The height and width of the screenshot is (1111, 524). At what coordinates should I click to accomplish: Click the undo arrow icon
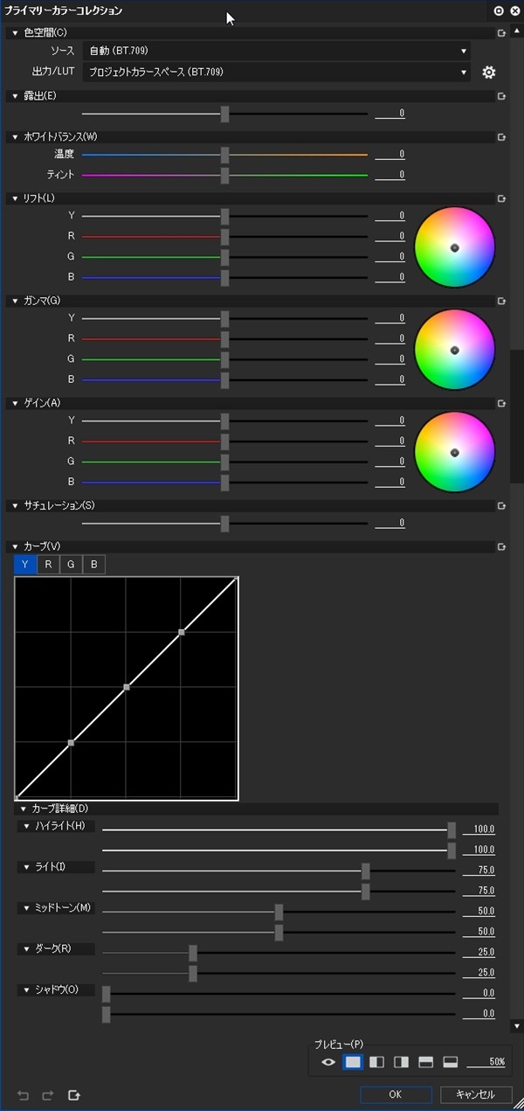point(24,1095)
